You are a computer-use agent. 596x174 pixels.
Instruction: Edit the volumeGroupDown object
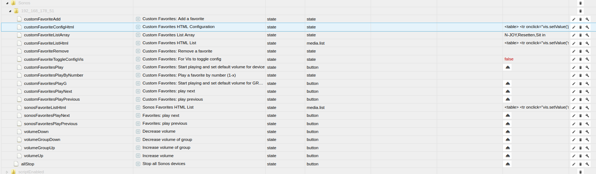pos(574,140)
